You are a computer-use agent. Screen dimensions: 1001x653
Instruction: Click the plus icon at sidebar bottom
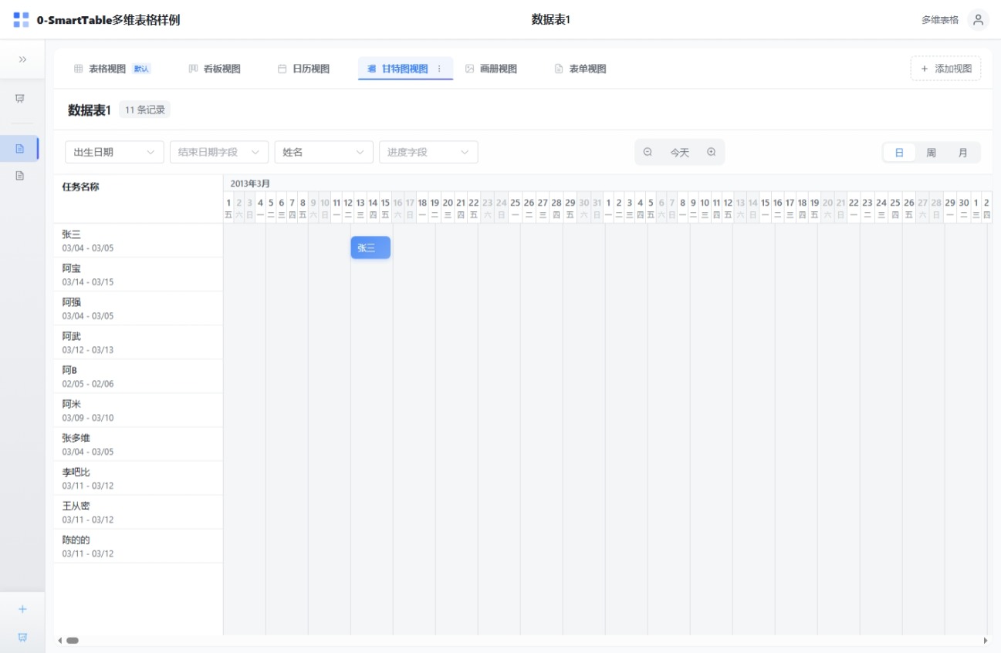click(x=22, y=609)
